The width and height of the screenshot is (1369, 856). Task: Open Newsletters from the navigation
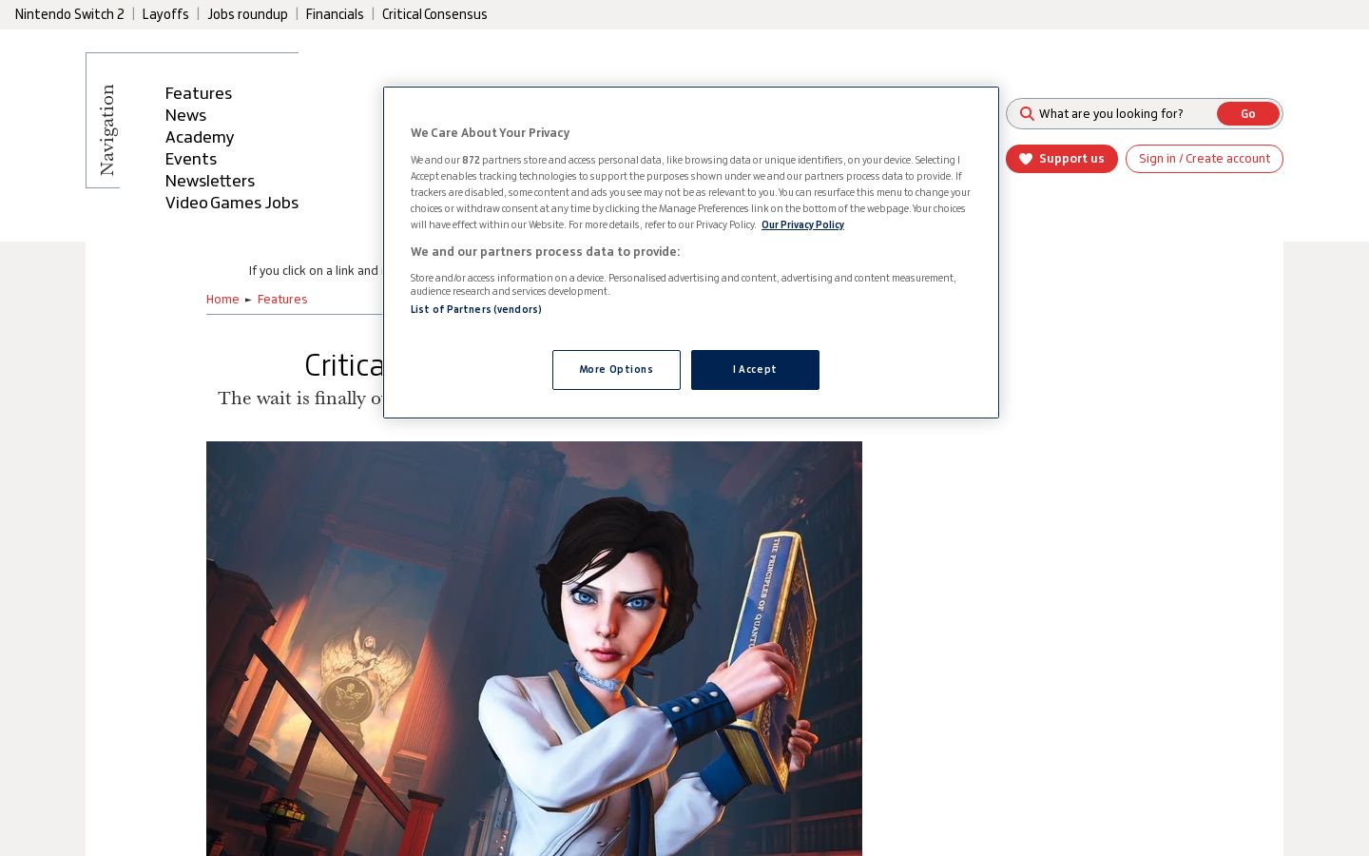[x=210, y=181]
